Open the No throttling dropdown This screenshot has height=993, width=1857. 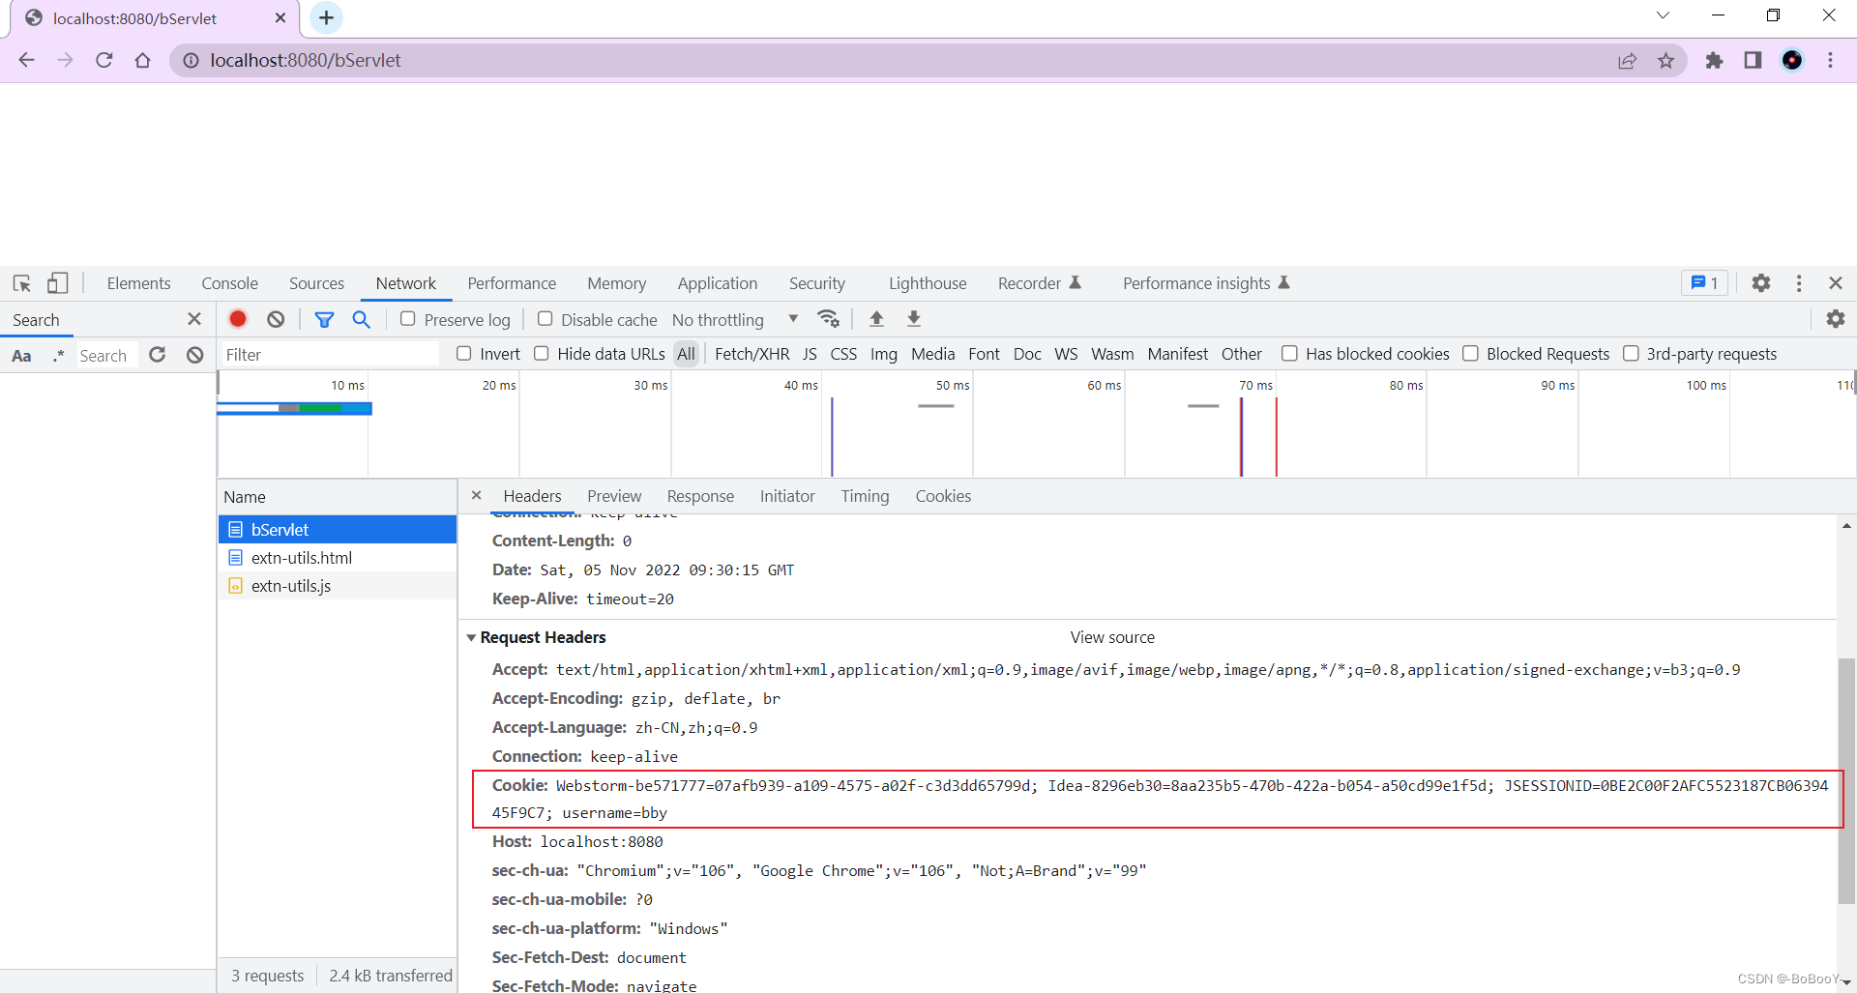click(735, 320)
